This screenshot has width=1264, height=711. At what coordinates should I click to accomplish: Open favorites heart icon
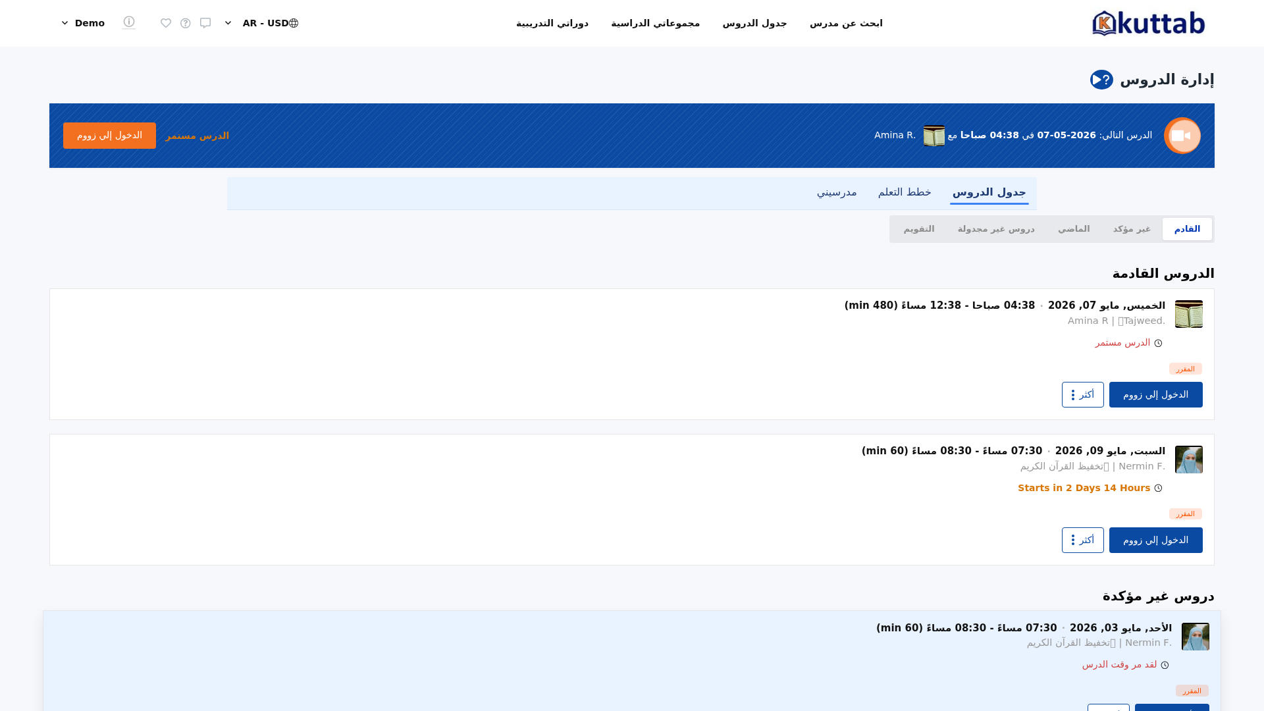click(166, 23)
